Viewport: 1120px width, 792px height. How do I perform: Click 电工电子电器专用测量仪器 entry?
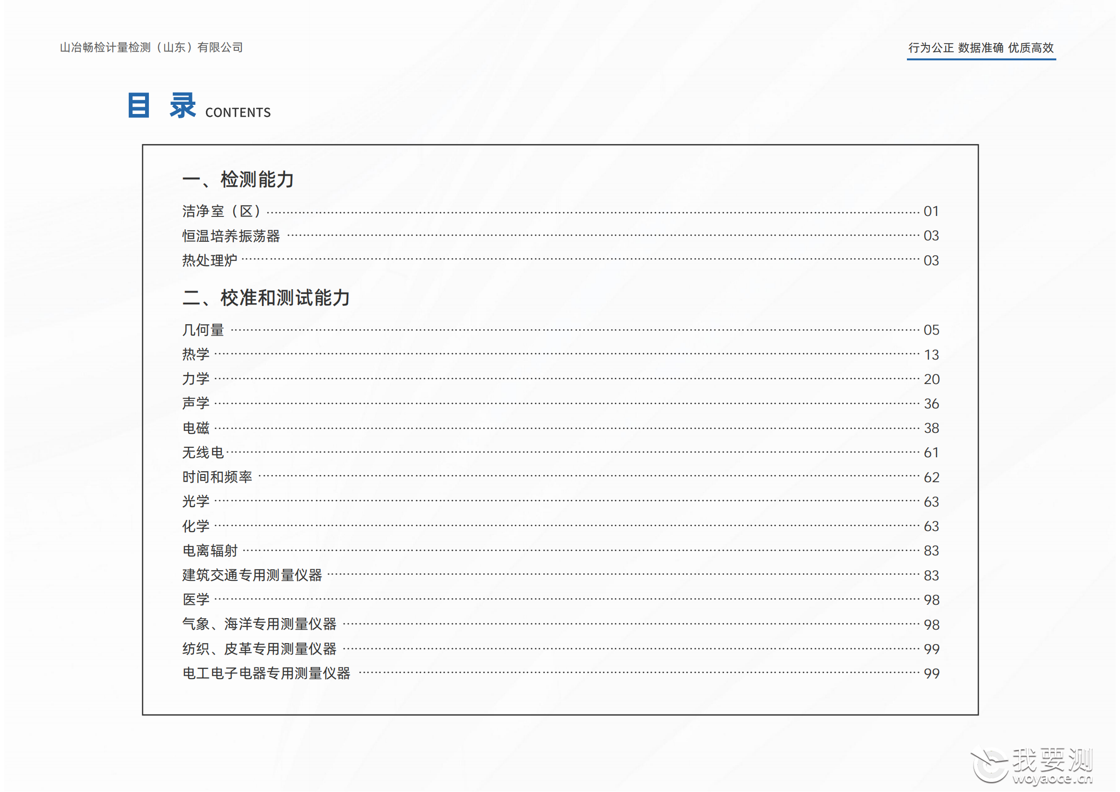click(x=561, y=674)
